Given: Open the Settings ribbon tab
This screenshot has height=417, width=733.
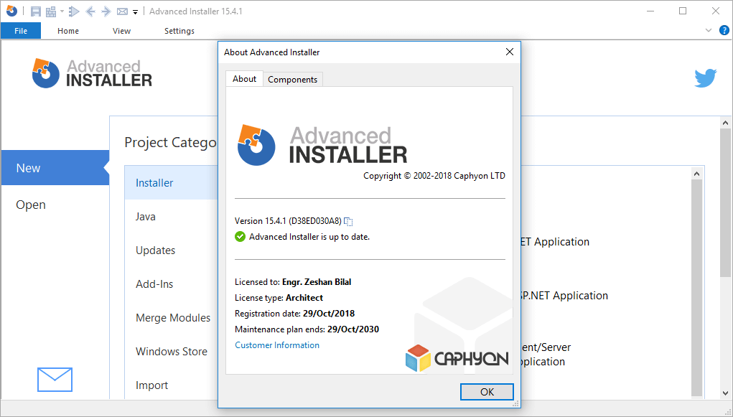Looking at the screenshot, I should [x=179, y=31].
